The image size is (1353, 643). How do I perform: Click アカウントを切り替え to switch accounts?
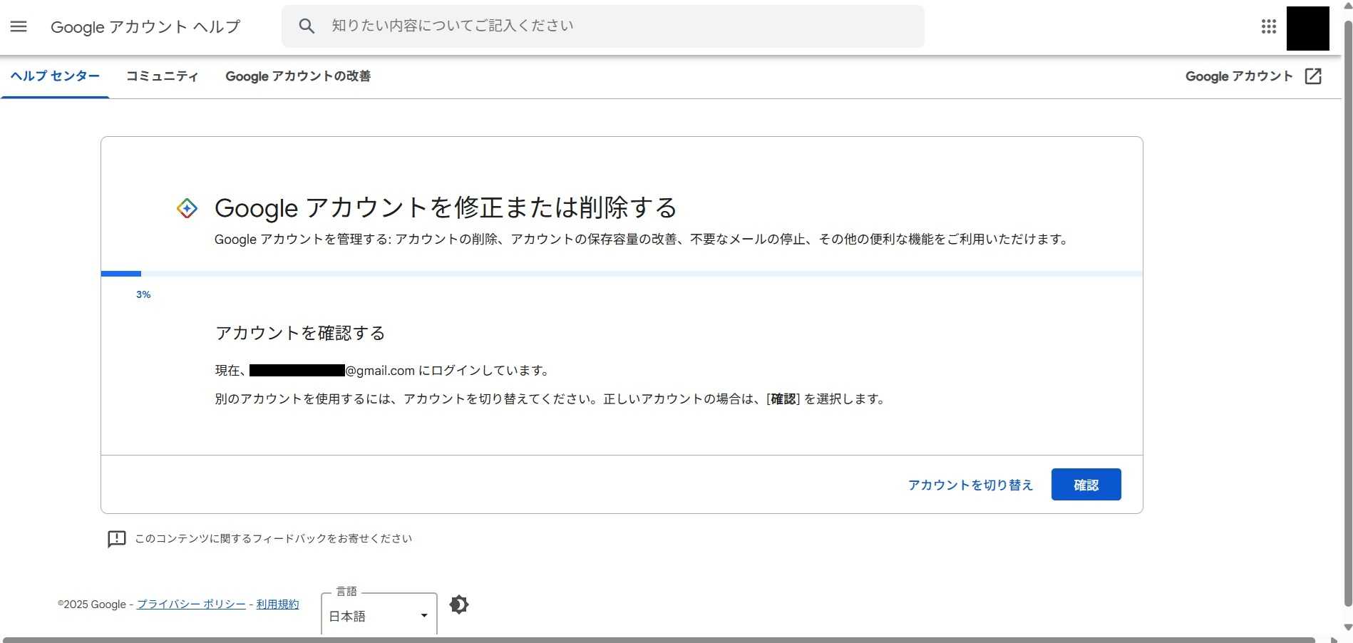click(969, 485)
